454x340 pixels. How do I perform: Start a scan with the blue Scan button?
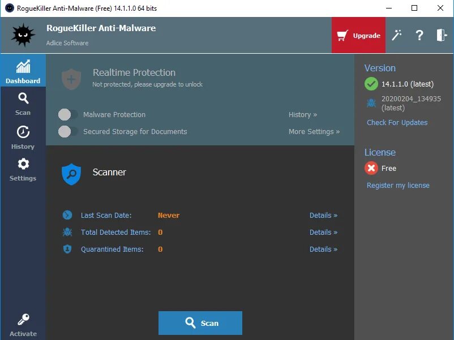click(x=200, y=323)
